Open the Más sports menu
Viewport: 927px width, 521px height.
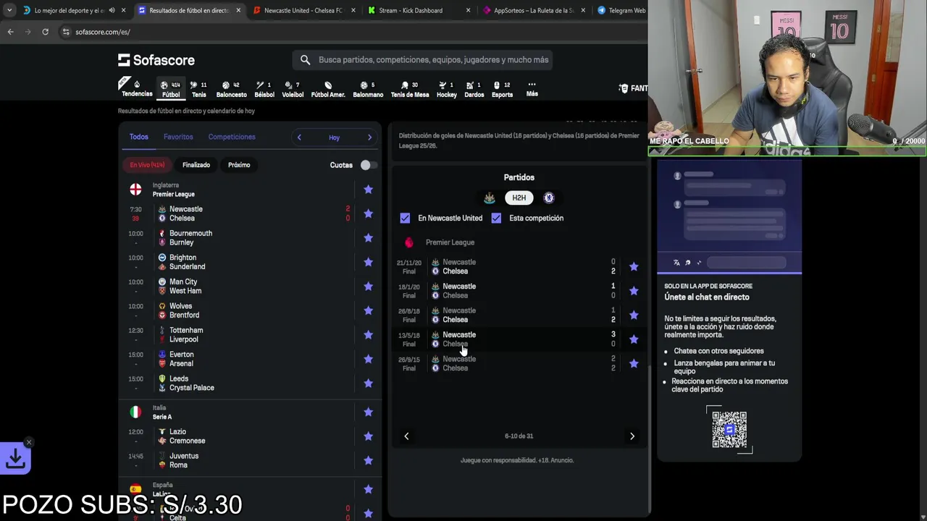[x=532, y=89]
